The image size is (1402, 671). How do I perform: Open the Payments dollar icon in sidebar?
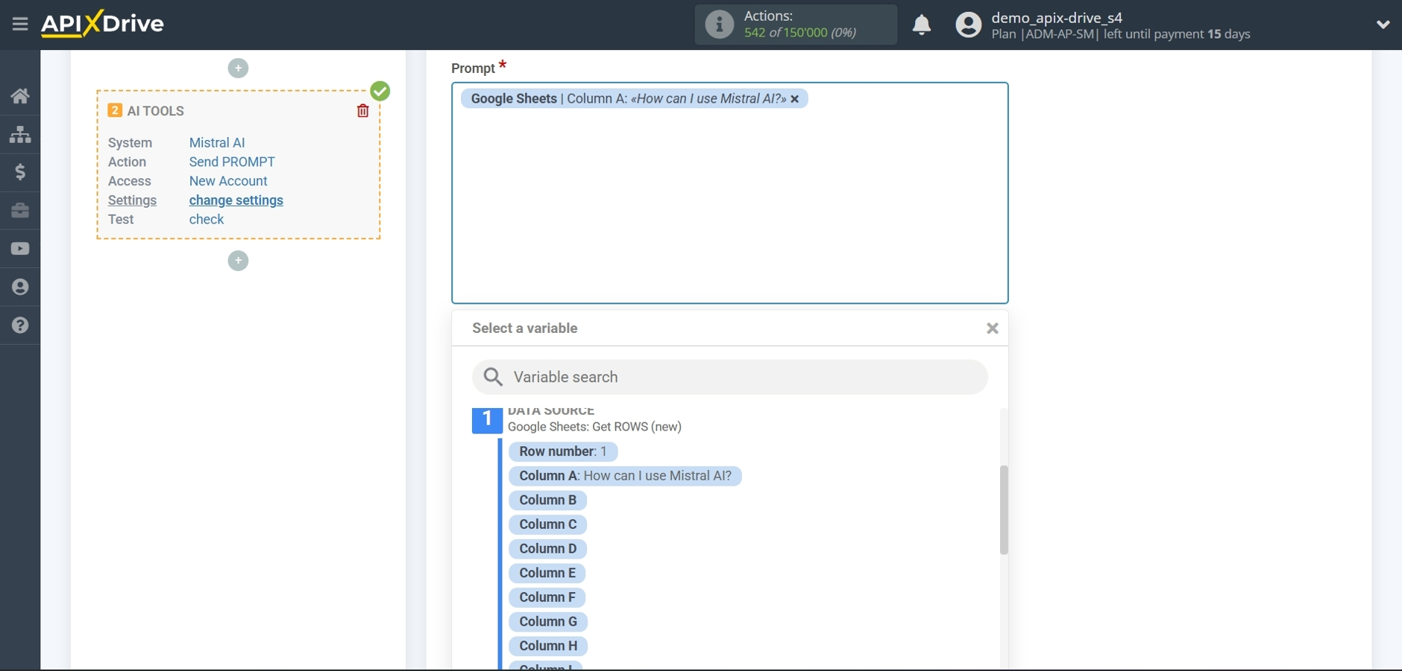pyautogui.click(x=19, y=172)
